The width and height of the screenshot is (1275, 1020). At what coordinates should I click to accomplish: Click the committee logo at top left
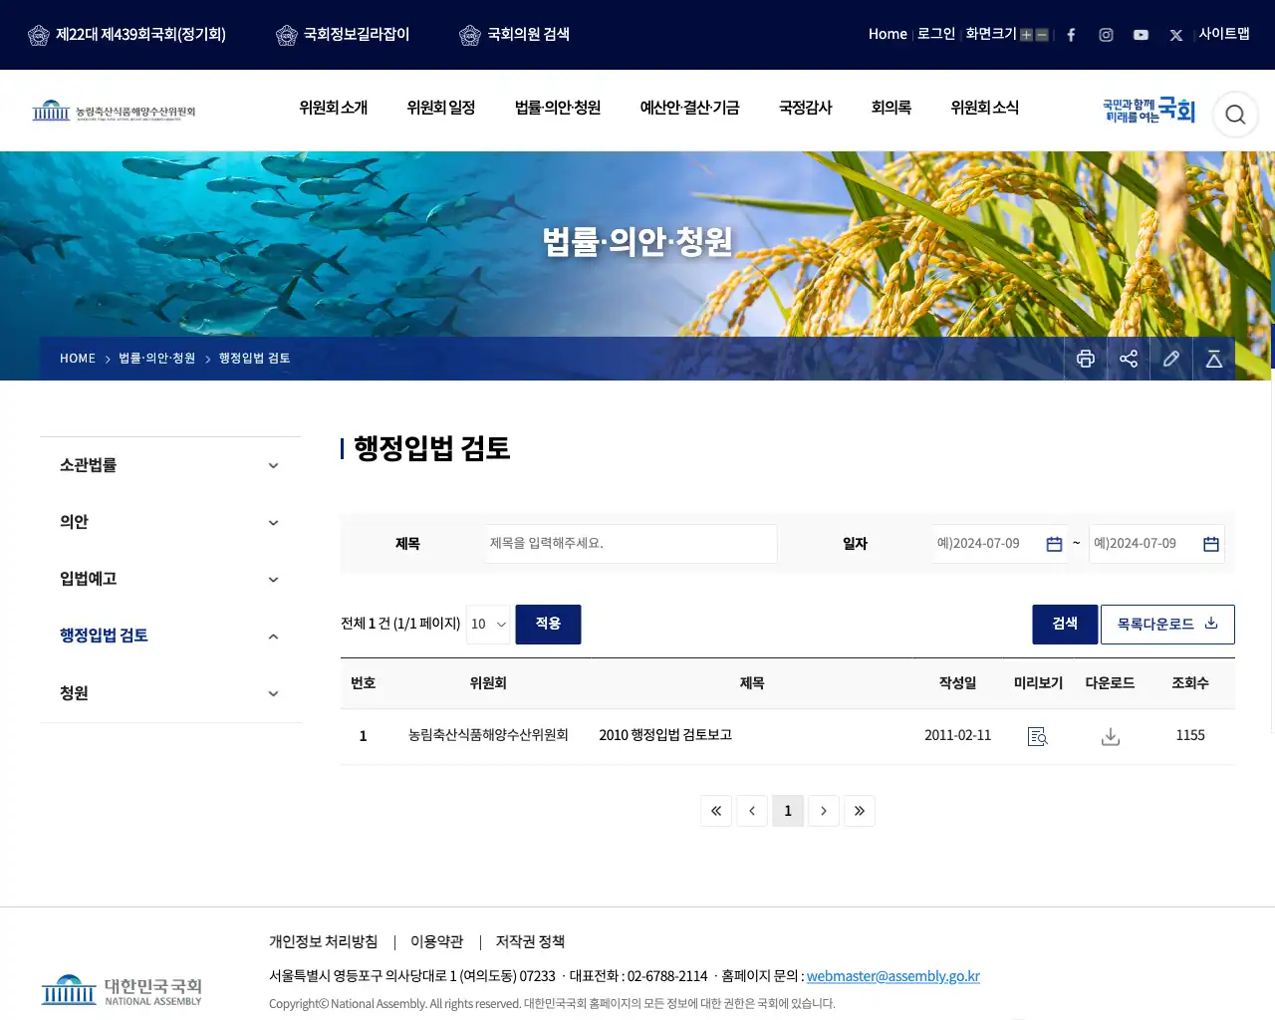(x=114, y=111)
